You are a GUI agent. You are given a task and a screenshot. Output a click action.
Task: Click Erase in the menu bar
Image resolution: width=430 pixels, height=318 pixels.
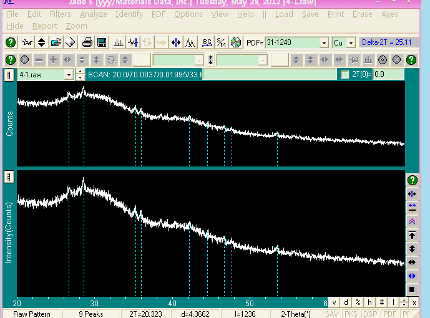[362, 14]
